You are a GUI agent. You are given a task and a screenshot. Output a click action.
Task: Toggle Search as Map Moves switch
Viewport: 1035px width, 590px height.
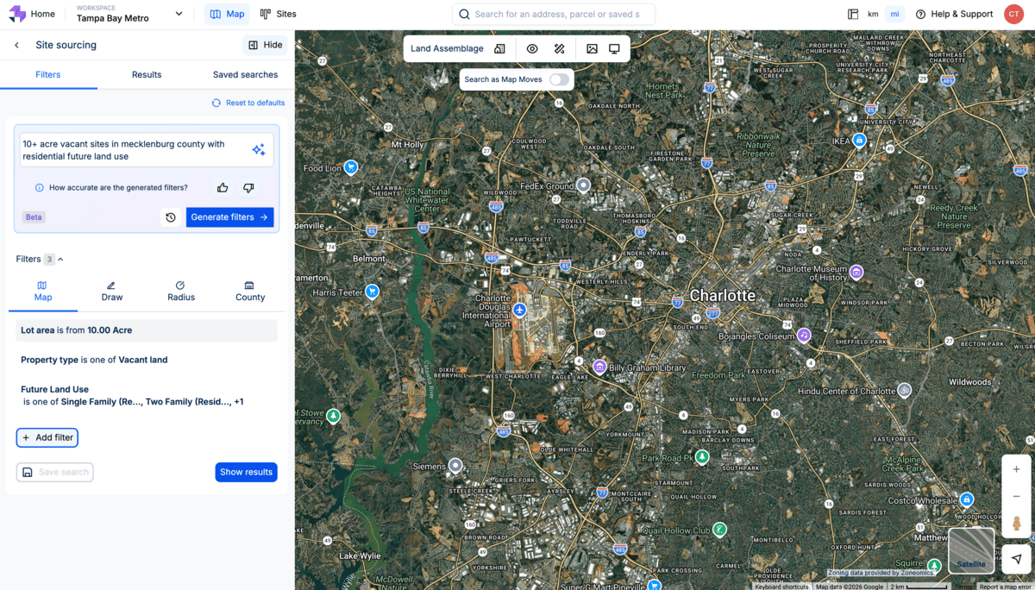coord(559,79)
